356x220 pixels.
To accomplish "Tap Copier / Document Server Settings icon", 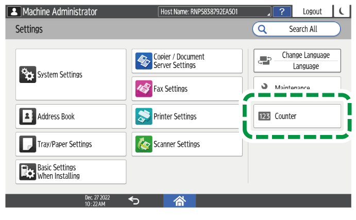I will tap(143, 61).
